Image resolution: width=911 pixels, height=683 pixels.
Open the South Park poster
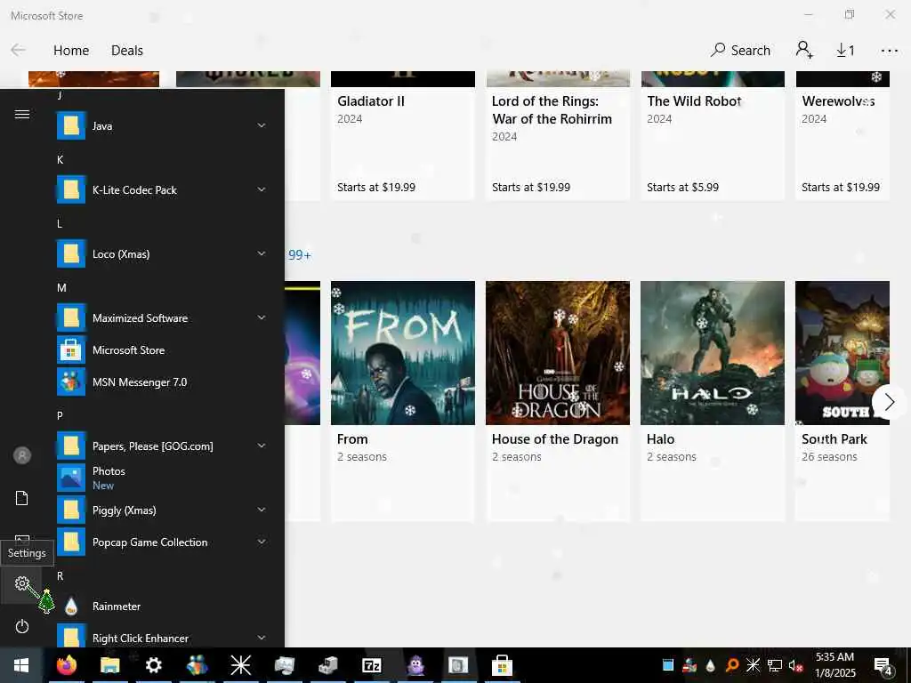tap(842, 353)
